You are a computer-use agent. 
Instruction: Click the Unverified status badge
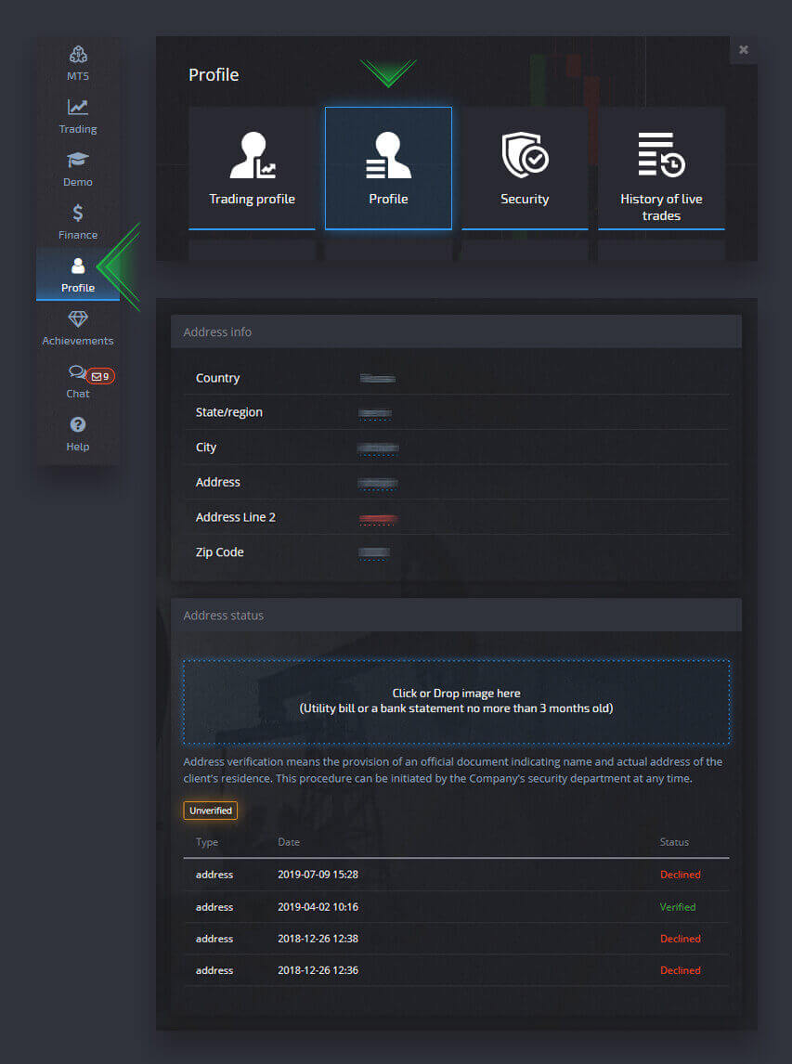[210, 810]
